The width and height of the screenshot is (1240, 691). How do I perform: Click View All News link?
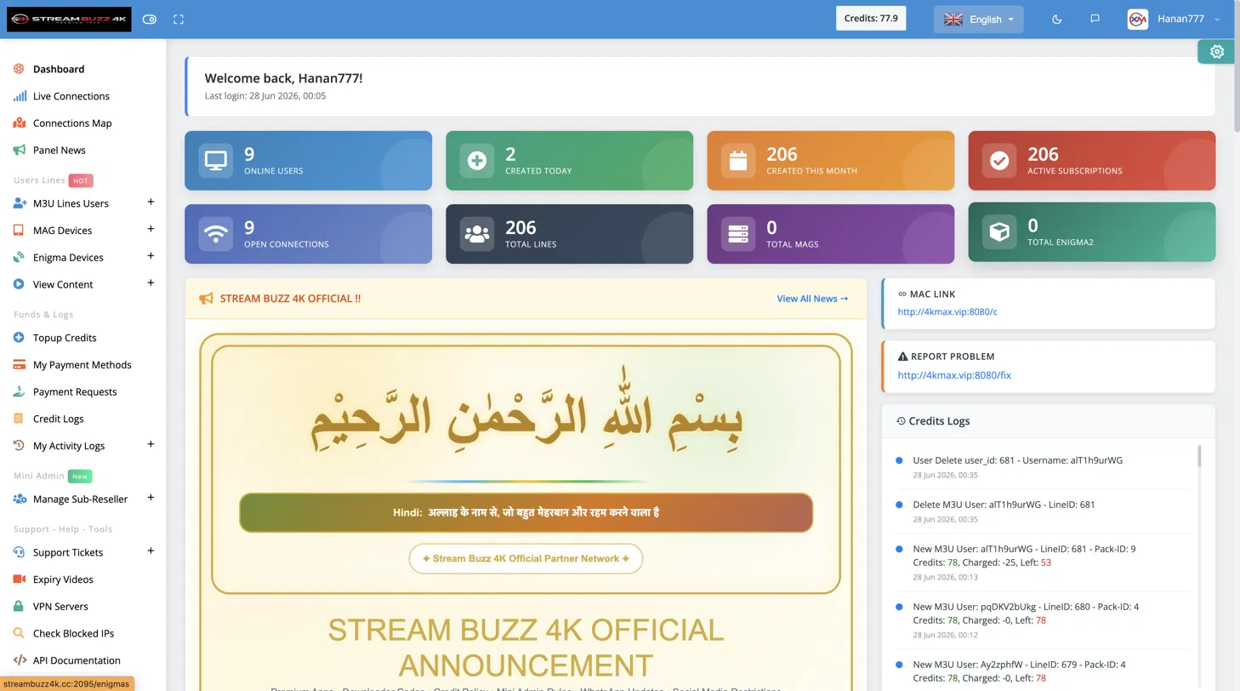pos(812,299)
